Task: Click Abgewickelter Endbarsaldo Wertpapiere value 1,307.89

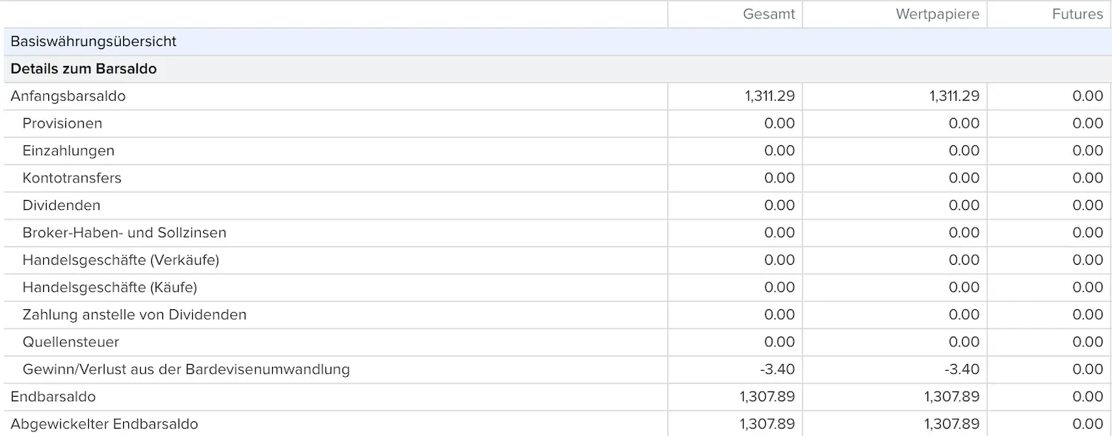Action: (x=952, y=424)
